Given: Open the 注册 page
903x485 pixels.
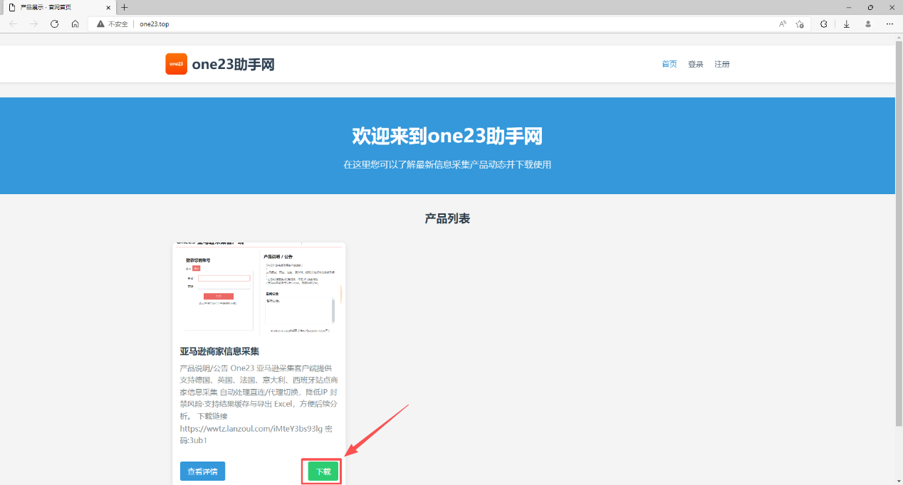Looking at the screenshot, I should click(x=722, y=63).
